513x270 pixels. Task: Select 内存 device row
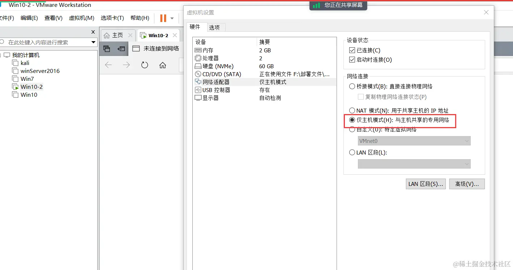(264, 51)
